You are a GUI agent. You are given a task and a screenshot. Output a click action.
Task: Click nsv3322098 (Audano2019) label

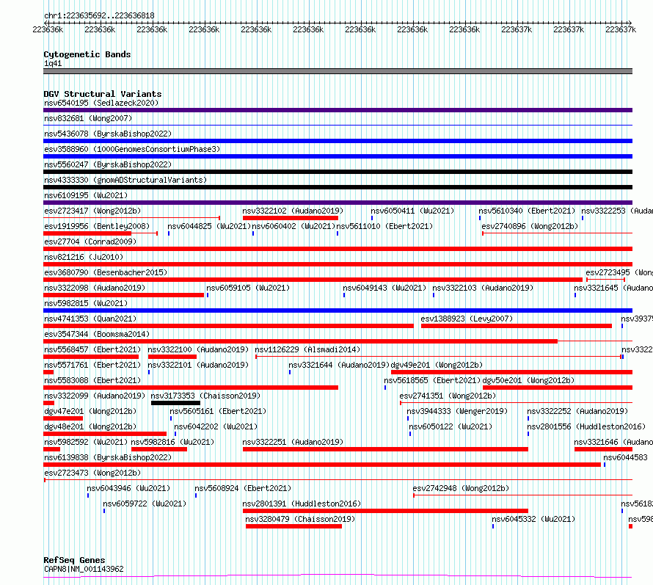(95, 288)
